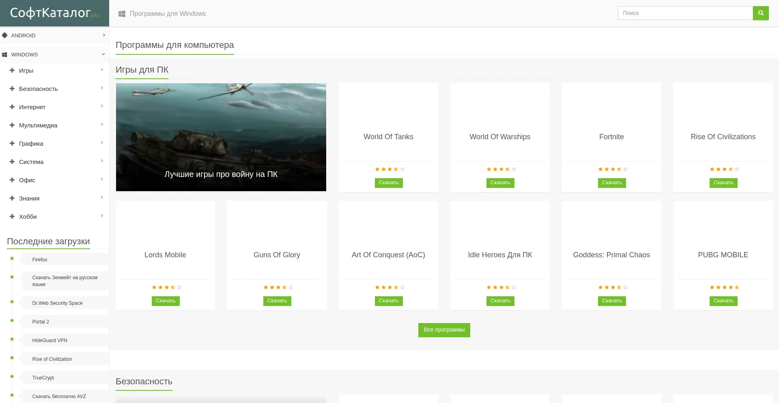Image resolution: width=779 pixels, height=403 pixels.
Task: Click the plus icon next to Мультимедиа
Action: tap(12, 125)
